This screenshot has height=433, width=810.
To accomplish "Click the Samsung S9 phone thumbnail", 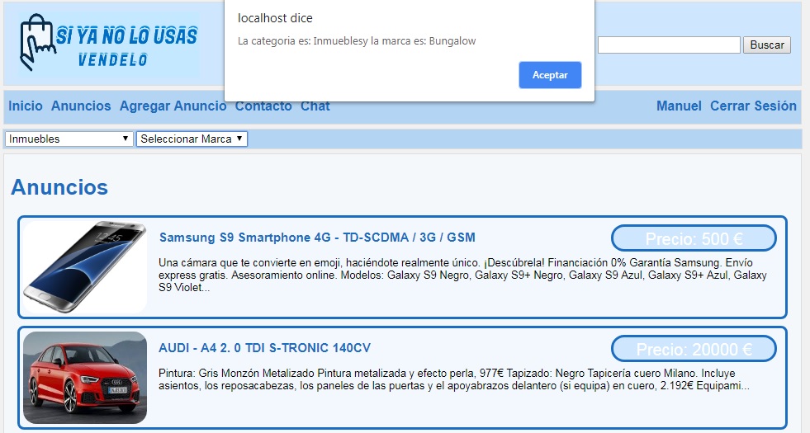I will (85, 266).
